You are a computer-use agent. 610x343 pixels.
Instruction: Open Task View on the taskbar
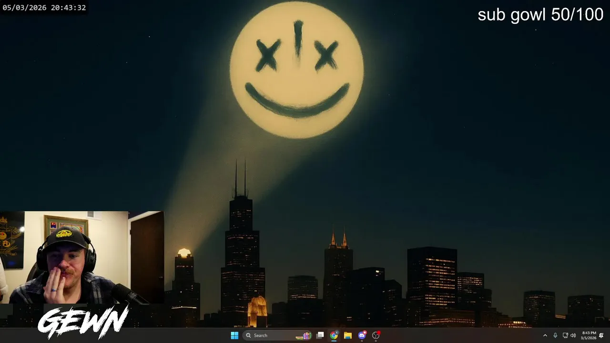pyautogui.click(x=320, y=335)
